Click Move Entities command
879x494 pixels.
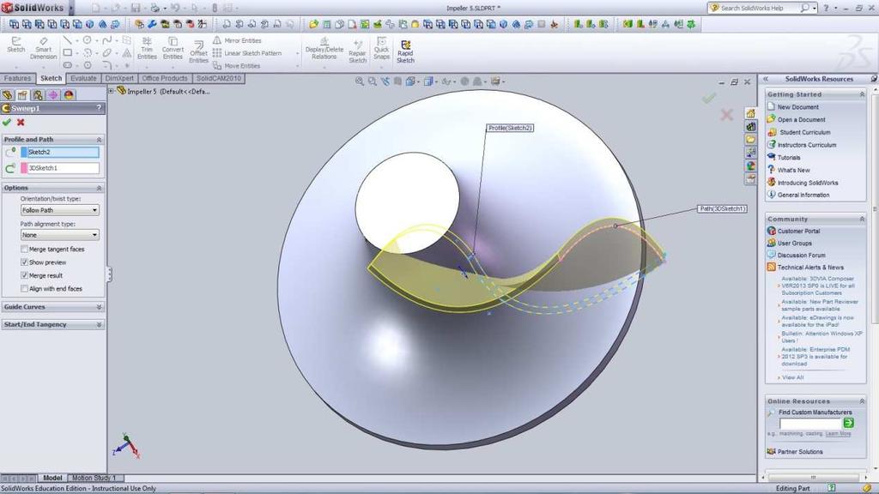click(x=237, y=65)
